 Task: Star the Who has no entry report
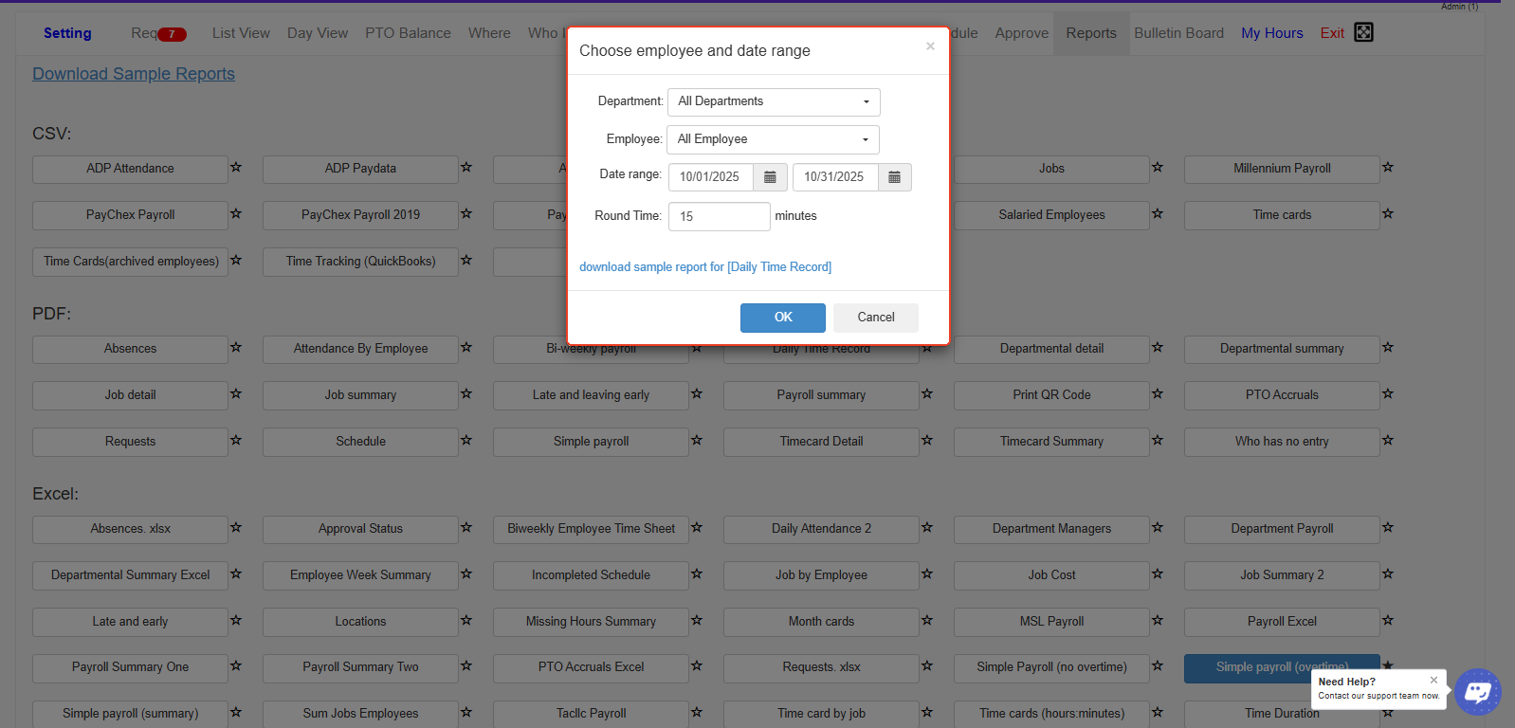tap(1388, 441)
